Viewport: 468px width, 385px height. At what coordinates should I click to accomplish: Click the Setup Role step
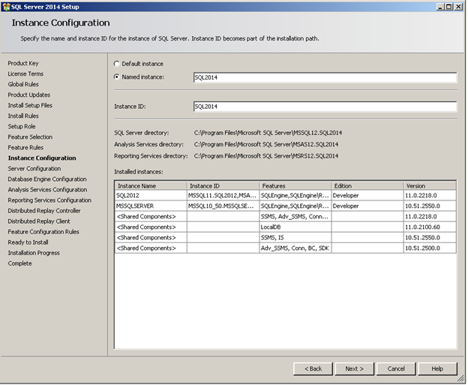pos(22,126)
